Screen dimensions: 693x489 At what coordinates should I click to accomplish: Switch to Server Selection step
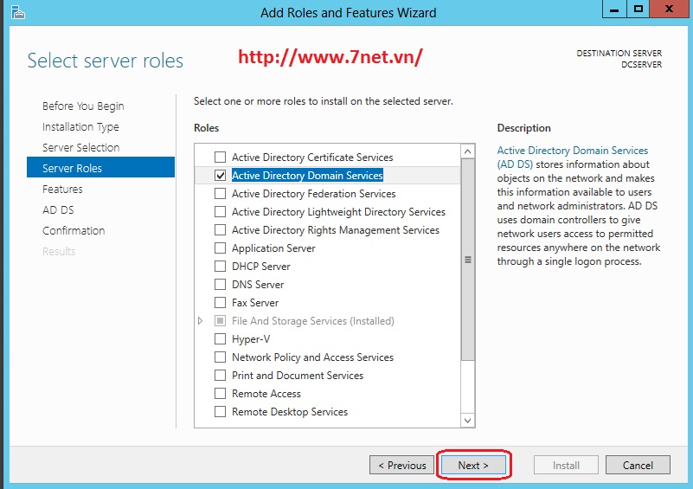[x=80, y=148]
